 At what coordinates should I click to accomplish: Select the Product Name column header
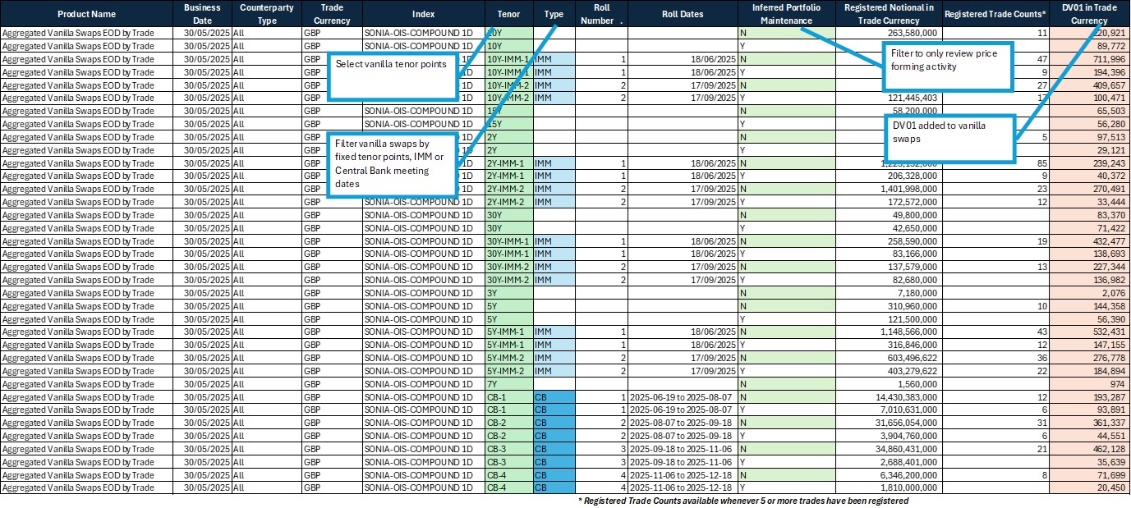[85, 13]
